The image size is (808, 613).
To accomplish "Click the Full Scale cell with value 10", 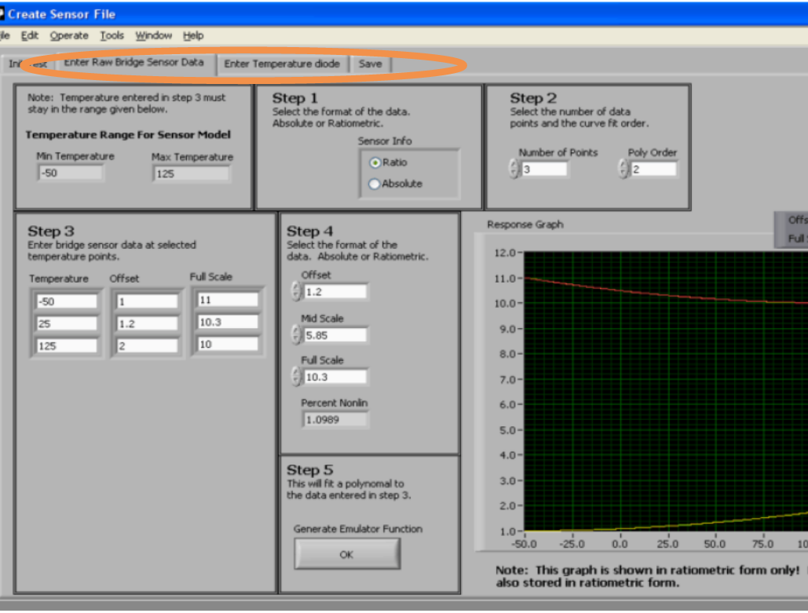I will [227, 344].
